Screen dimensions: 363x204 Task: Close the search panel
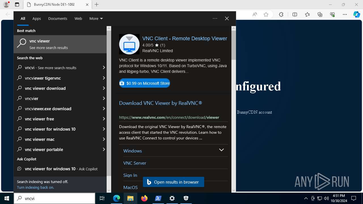coord(227,18)
